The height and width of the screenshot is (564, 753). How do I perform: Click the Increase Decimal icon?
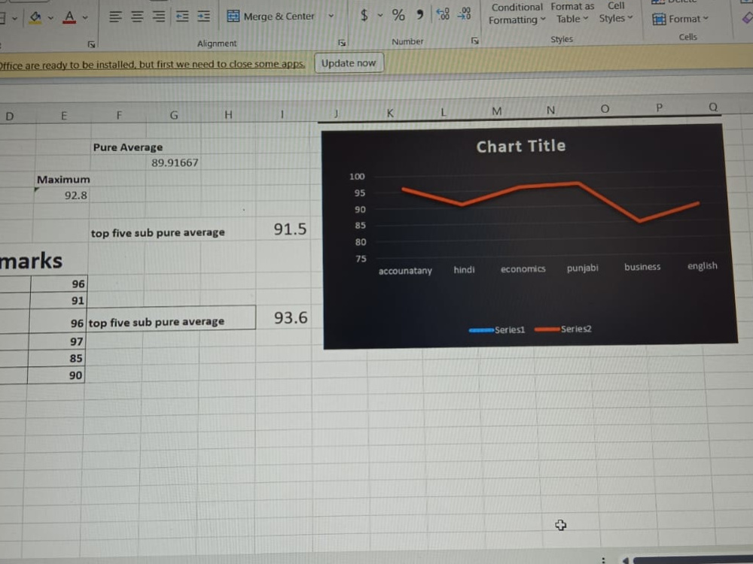coord(443,14)
